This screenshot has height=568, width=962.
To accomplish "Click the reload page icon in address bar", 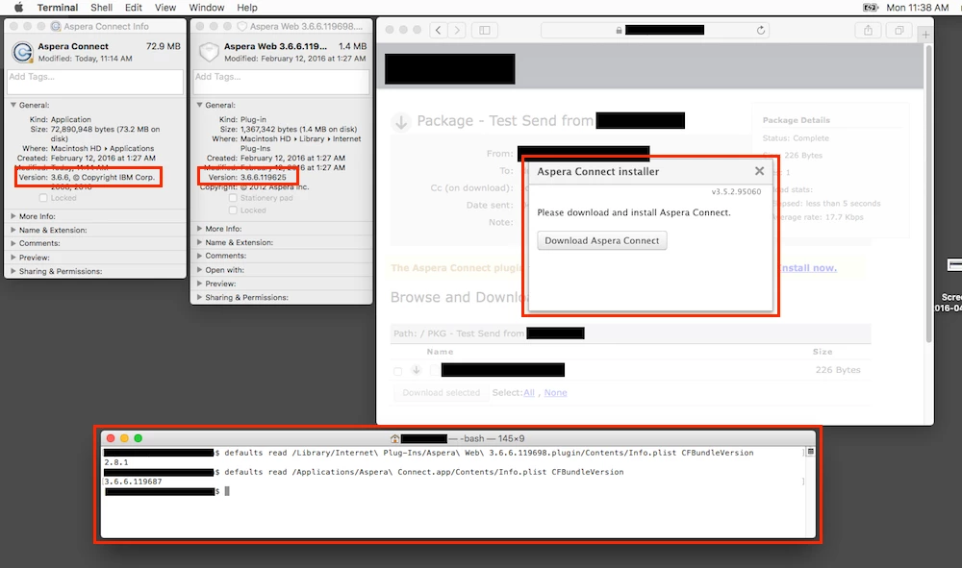I will coord(761,30).
